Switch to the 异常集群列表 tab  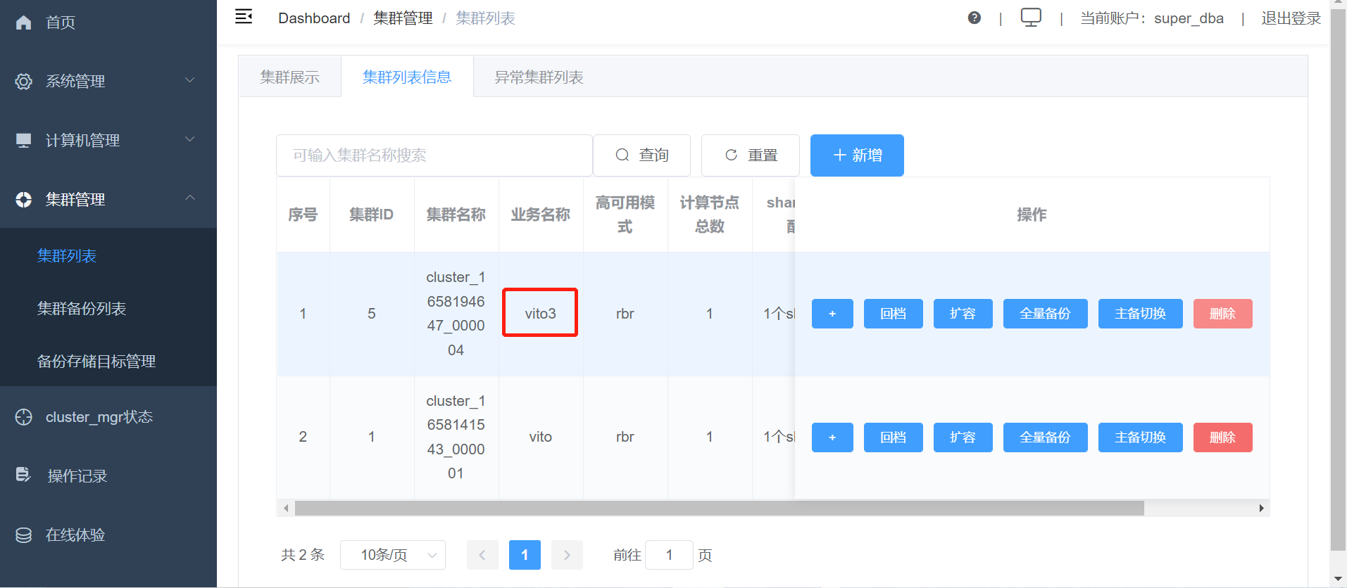[539, 77]
